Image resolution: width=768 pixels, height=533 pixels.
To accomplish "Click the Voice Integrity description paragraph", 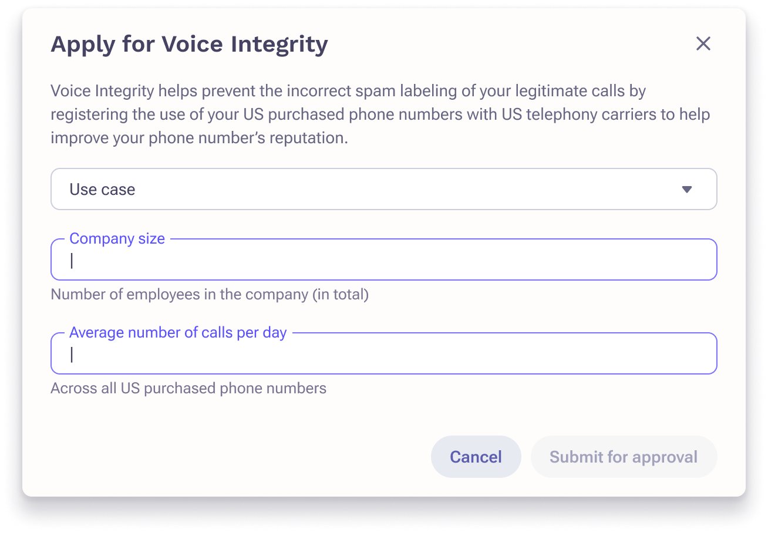I will (x=380, y=114).
